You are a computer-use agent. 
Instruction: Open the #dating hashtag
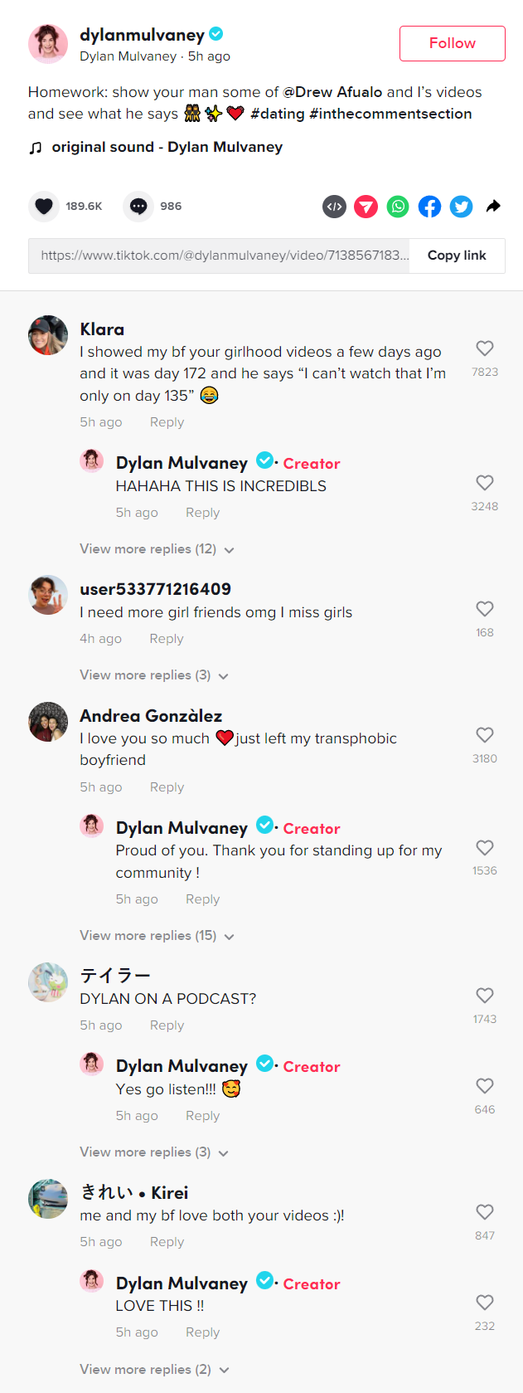pos(278,114)
